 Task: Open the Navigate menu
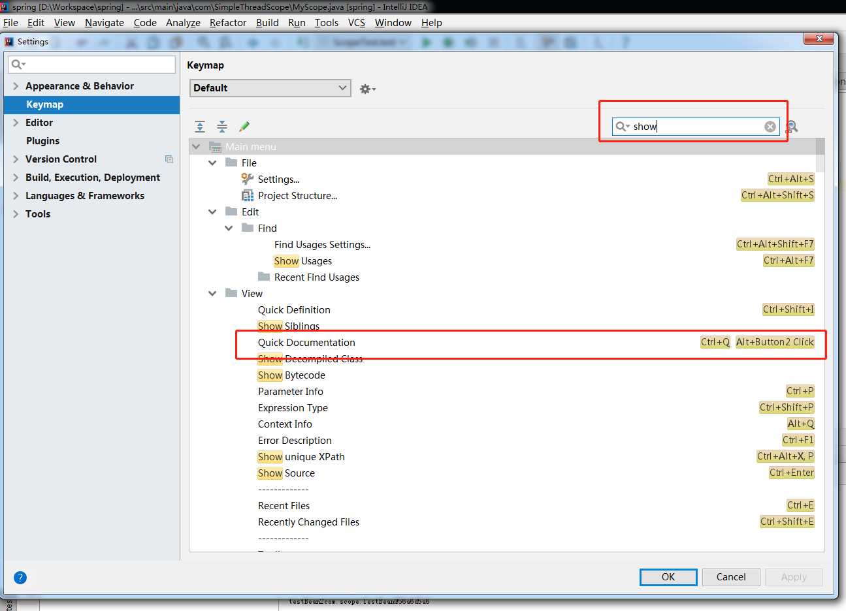pos(105,22)
